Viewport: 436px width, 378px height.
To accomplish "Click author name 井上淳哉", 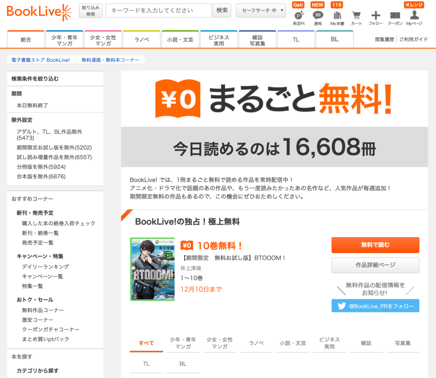I will (191, 268).
